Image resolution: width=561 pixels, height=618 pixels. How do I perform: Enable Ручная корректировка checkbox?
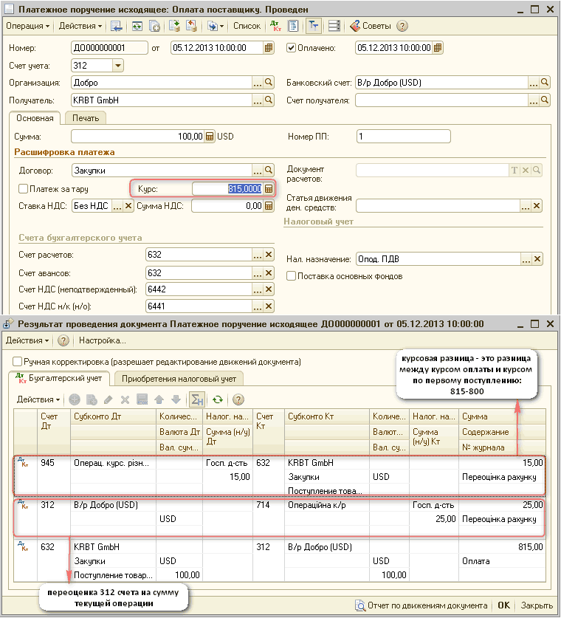tap(18, 362)
